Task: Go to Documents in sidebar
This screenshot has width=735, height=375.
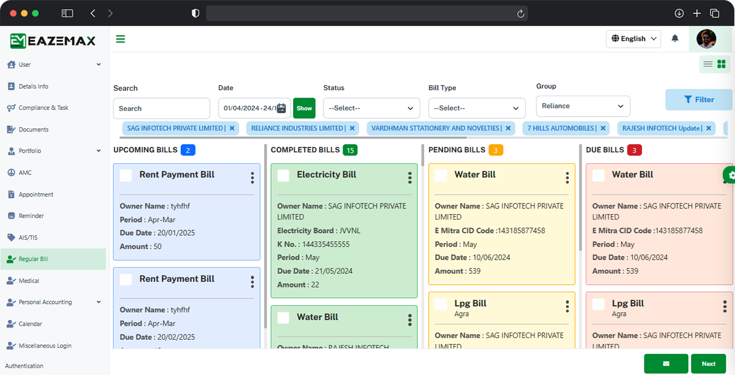Action: click(x=53, y=130)
